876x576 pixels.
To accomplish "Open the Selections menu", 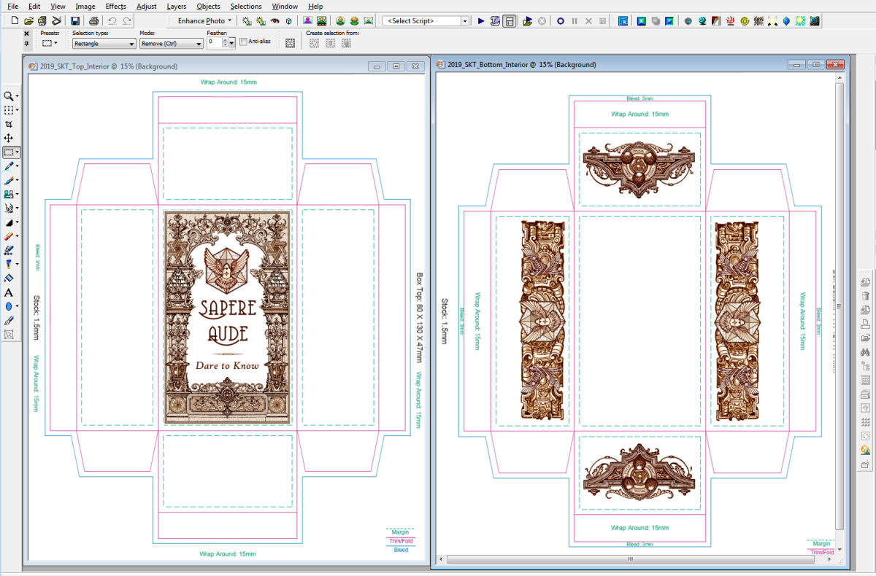I will (245, 7).
